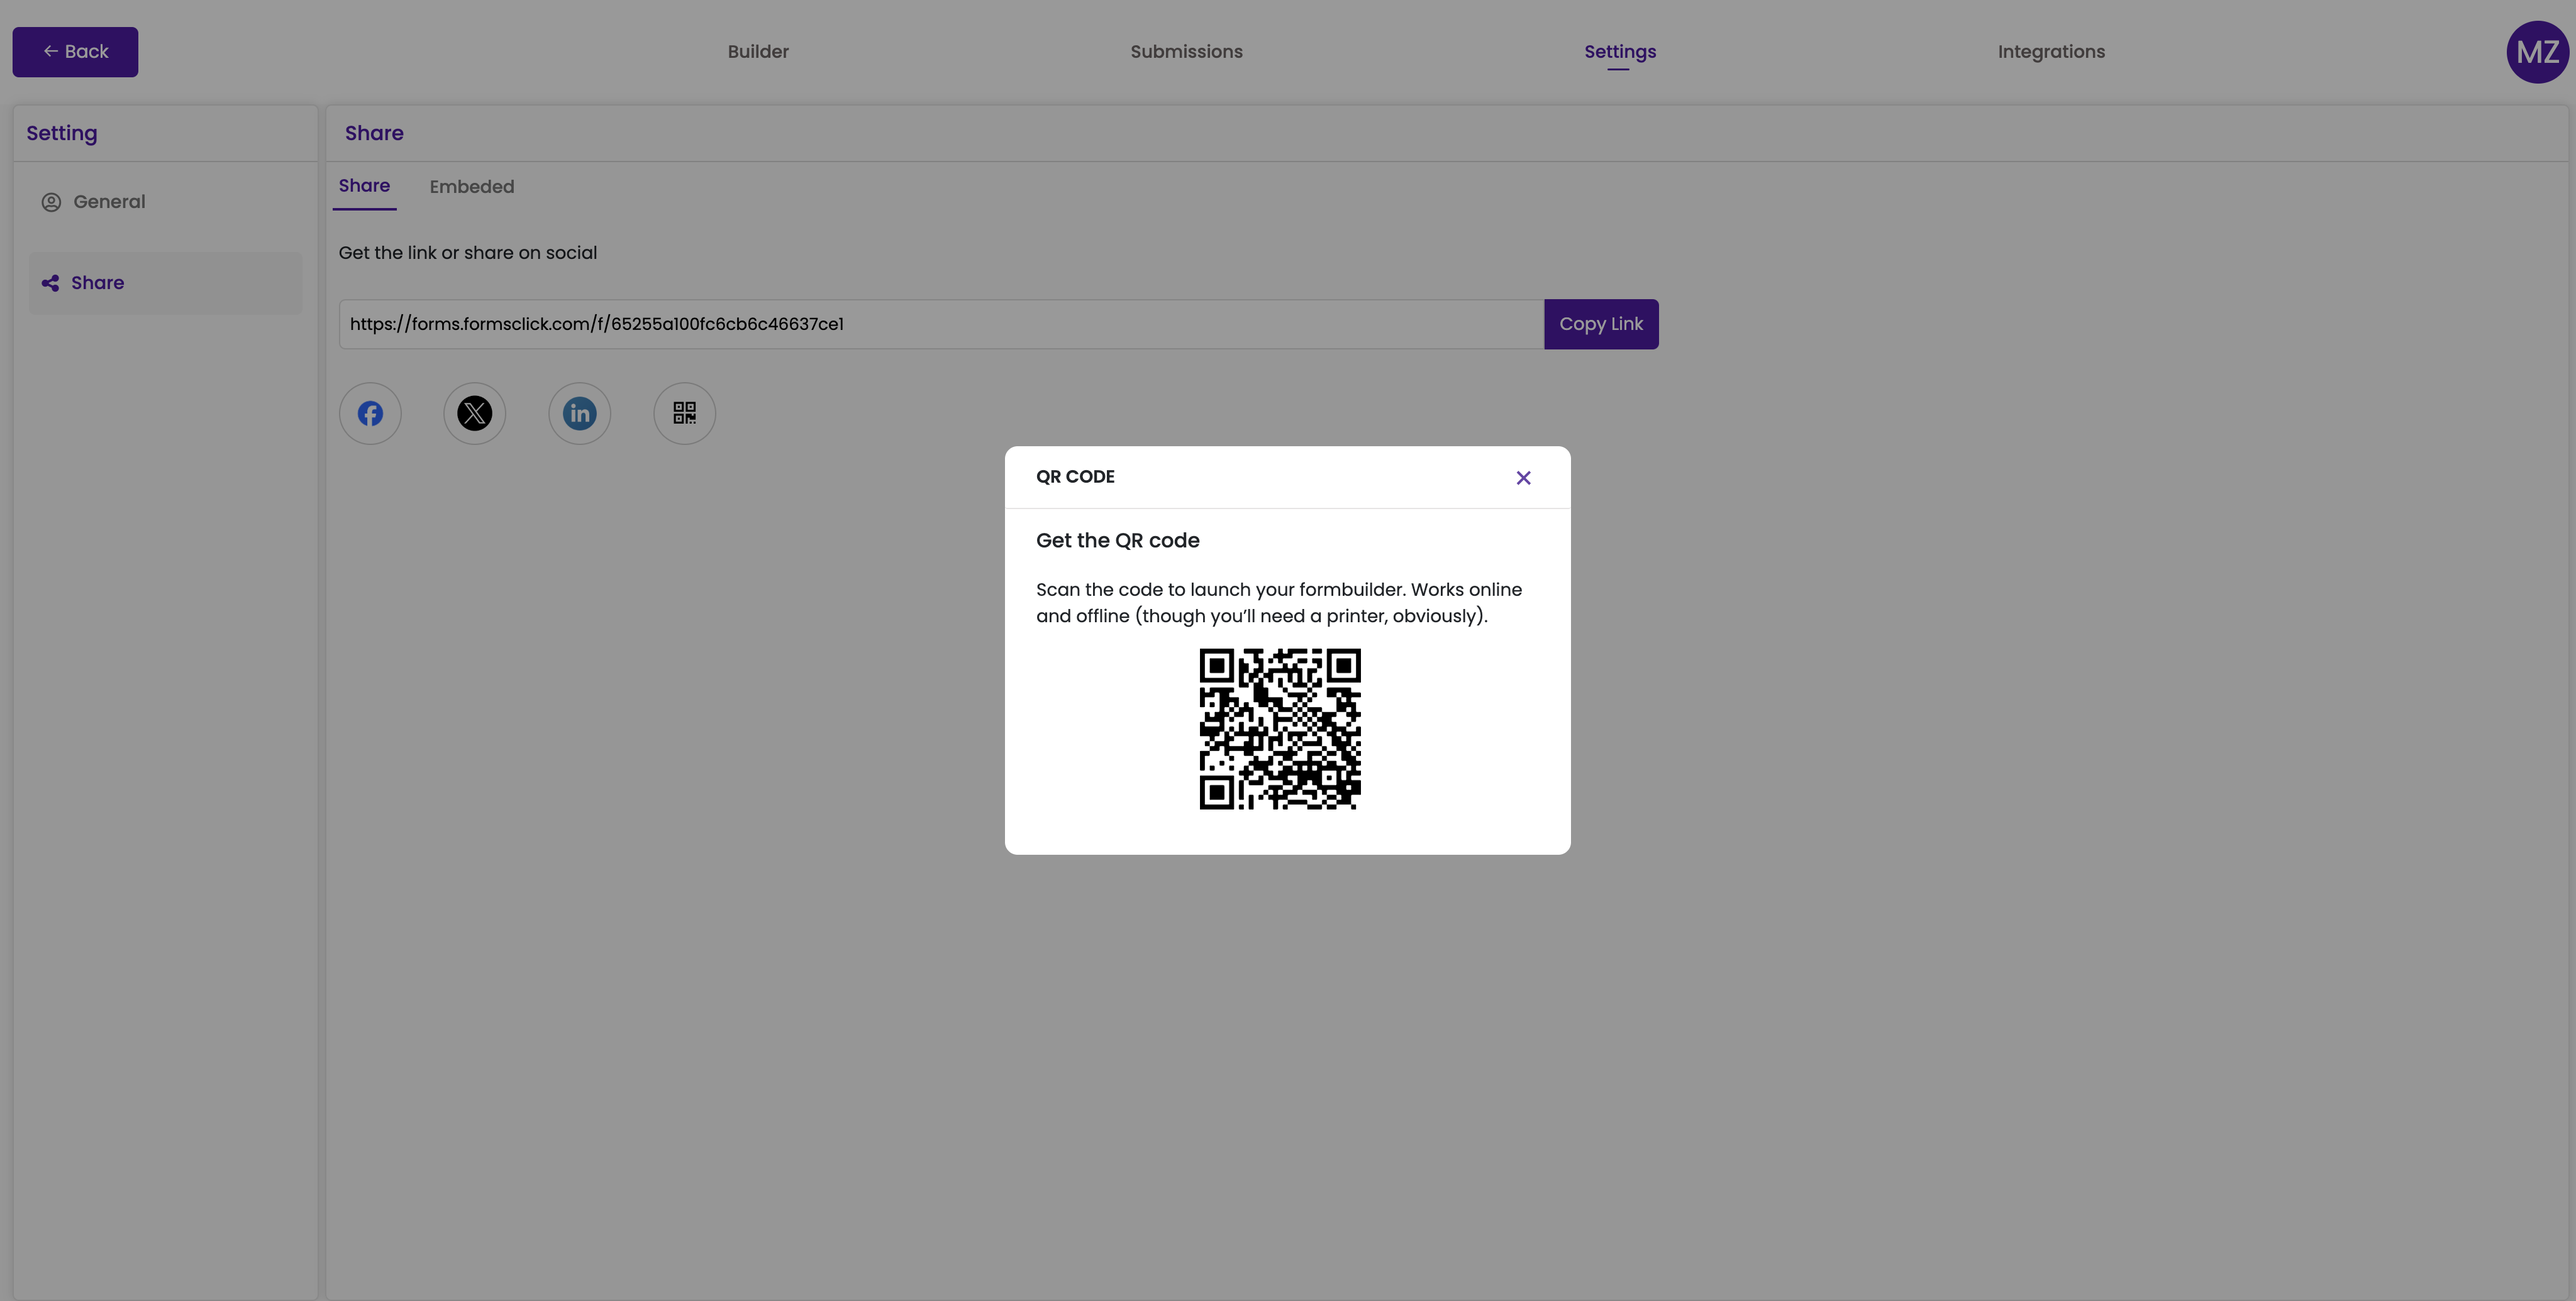
Task: Share form on Facebook
Action: 370,414
